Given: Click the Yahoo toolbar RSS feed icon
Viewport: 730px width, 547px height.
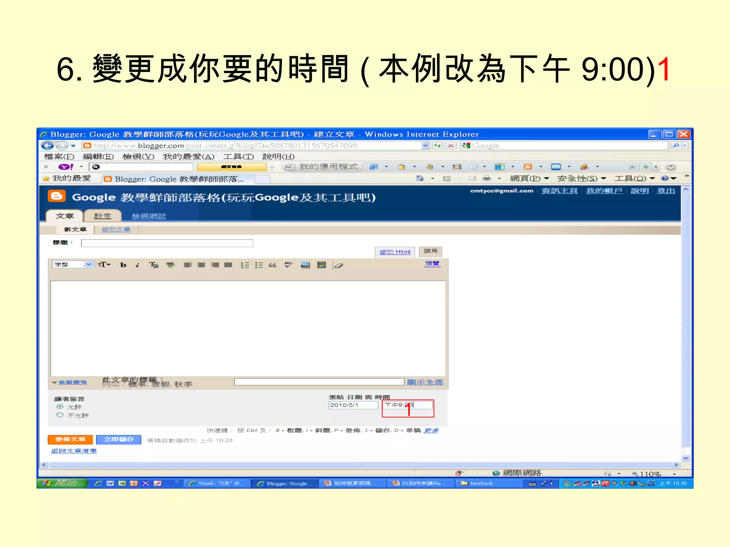Looking at the screenshot, I should click(x=528, y=167).
